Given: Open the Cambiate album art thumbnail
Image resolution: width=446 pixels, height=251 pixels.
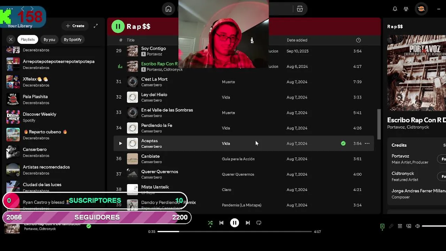Looking at the screenshot, I should (132, 159).
